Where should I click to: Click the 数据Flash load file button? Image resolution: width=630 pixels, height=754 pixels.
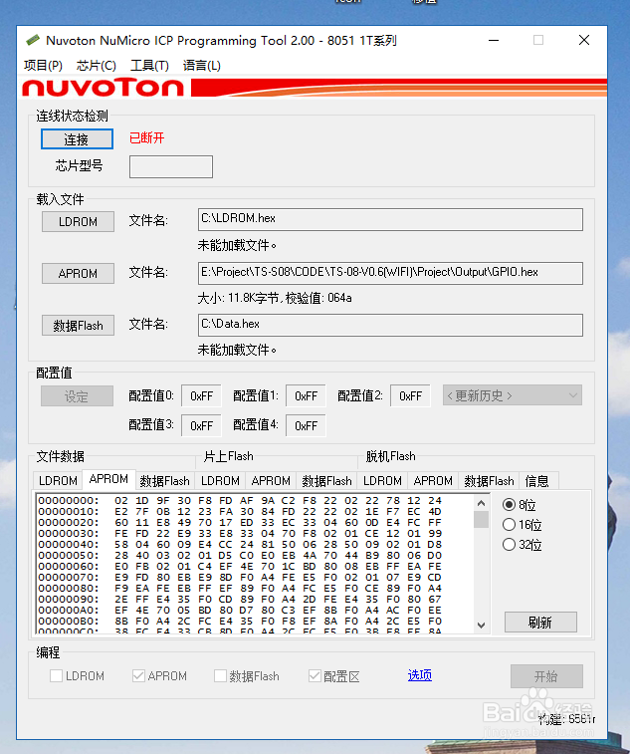click(x=78, y=326)
